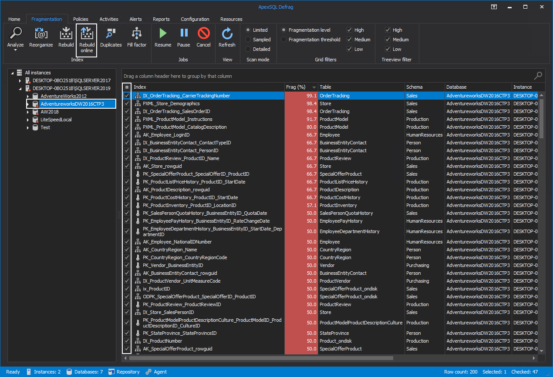Click the grid search magnifier

[x=538, y=75]
